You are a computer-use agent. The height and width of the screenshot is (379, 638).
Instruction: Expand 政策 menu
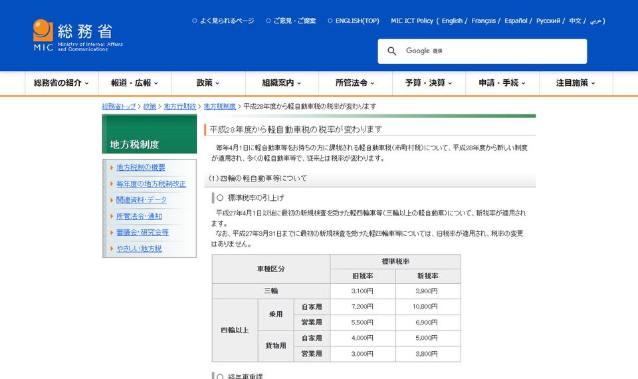208,83
